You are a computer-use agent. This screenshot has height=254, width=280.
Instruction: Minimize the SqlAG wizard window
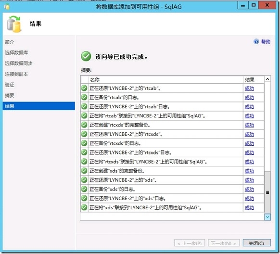[x=243, y=5]
